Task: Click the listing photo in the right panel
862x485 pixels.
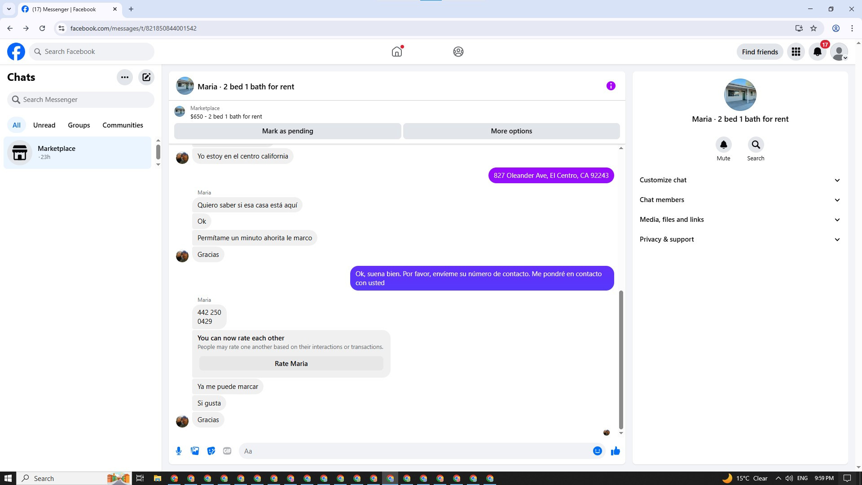Action: click(740, 95)
